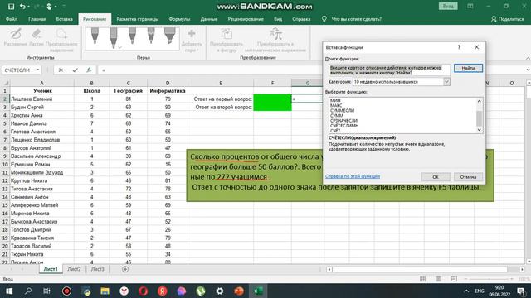Viewport: 531px width, 298px height.
Task: Open the Вставка ribbon tab
Action: [65, 19]
